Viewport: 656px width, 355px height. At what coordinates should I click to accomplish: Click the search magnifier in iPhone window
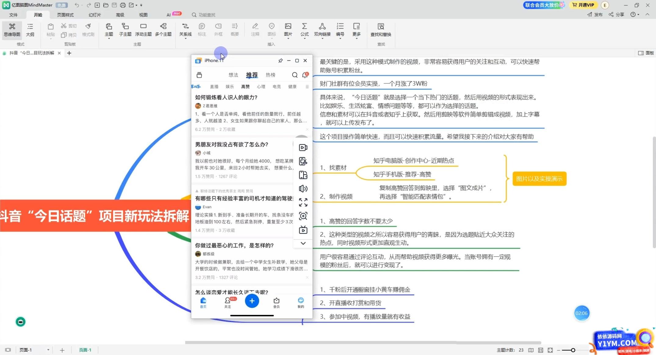(x=295, y=75)
